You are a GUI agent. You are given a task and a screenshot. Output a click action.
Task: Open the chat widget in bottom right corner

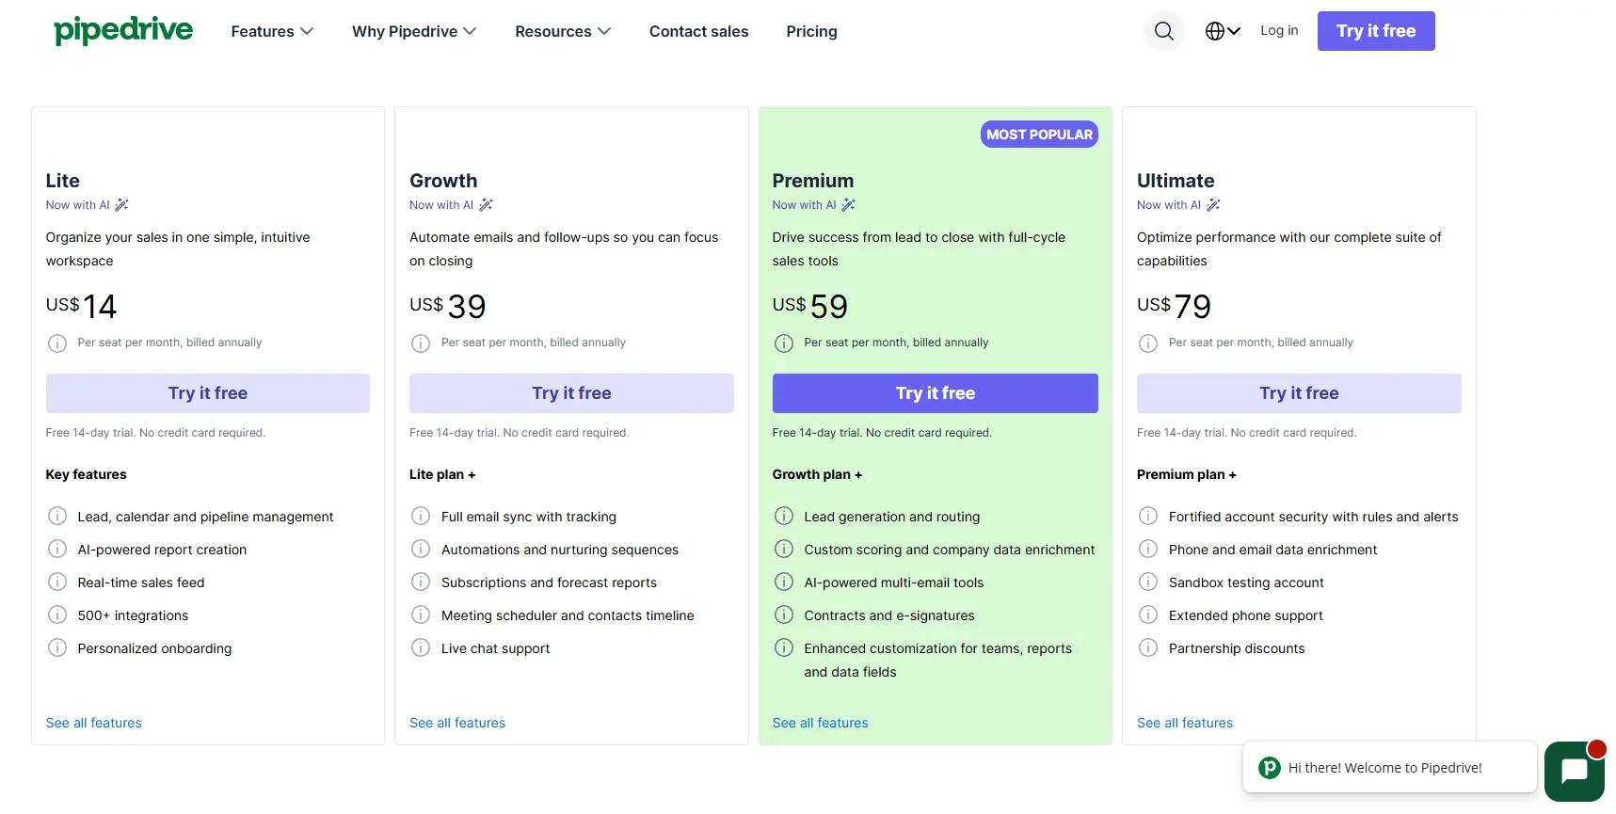[1575, 771]
